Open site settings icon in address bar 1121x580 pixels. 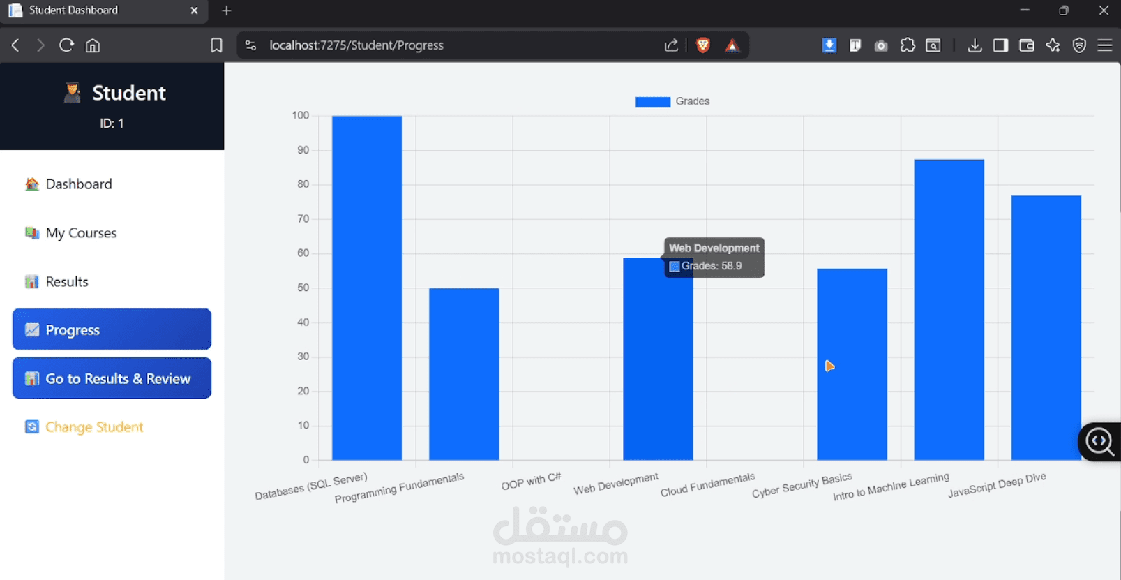click(250, 45)
